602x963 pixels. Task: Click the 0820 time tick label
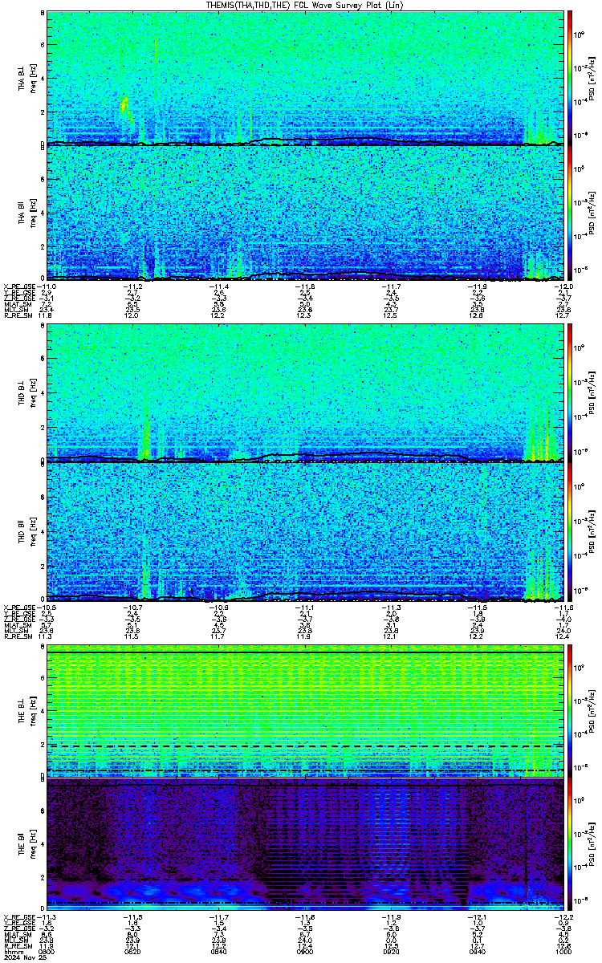point(133,952)
